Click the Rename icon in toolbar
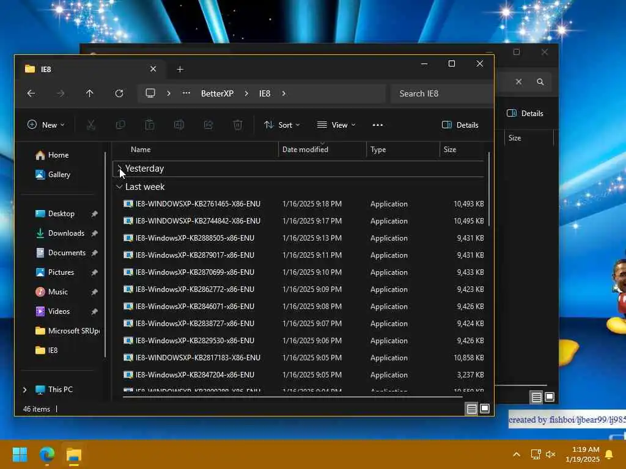 [179, 125]
